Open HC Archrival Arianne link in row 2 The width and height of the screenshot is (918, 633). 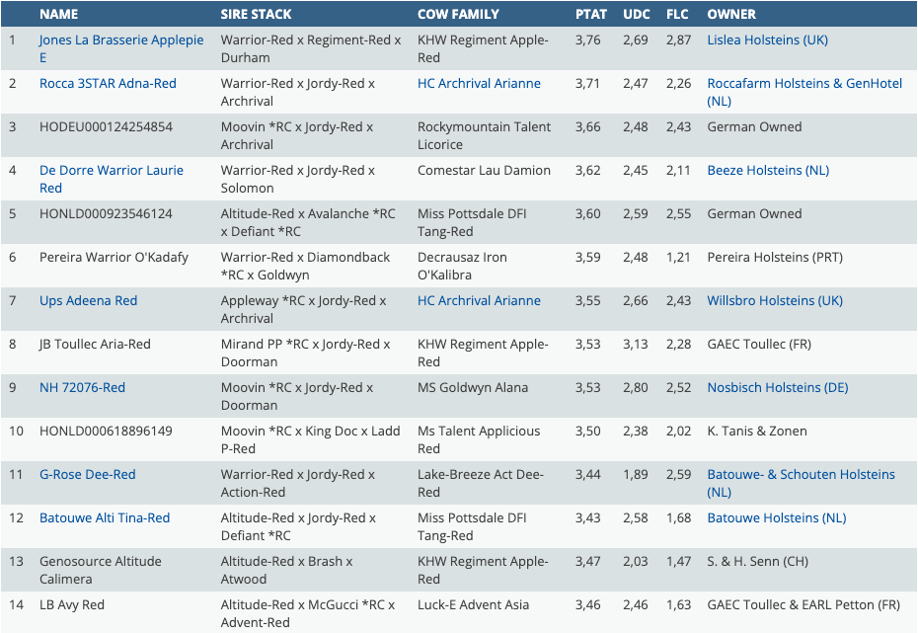click(x=479, y=84)
